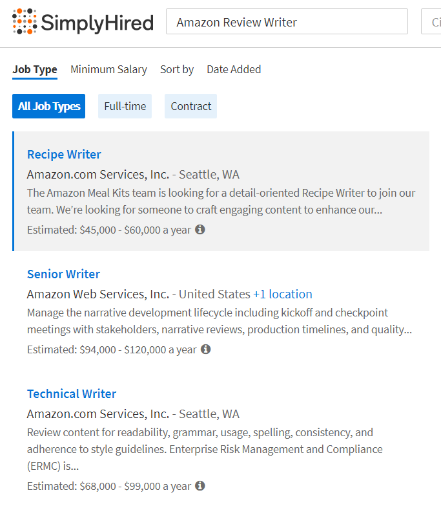Select the All Job Types button

pyautogui.click(x=49, y=106)
